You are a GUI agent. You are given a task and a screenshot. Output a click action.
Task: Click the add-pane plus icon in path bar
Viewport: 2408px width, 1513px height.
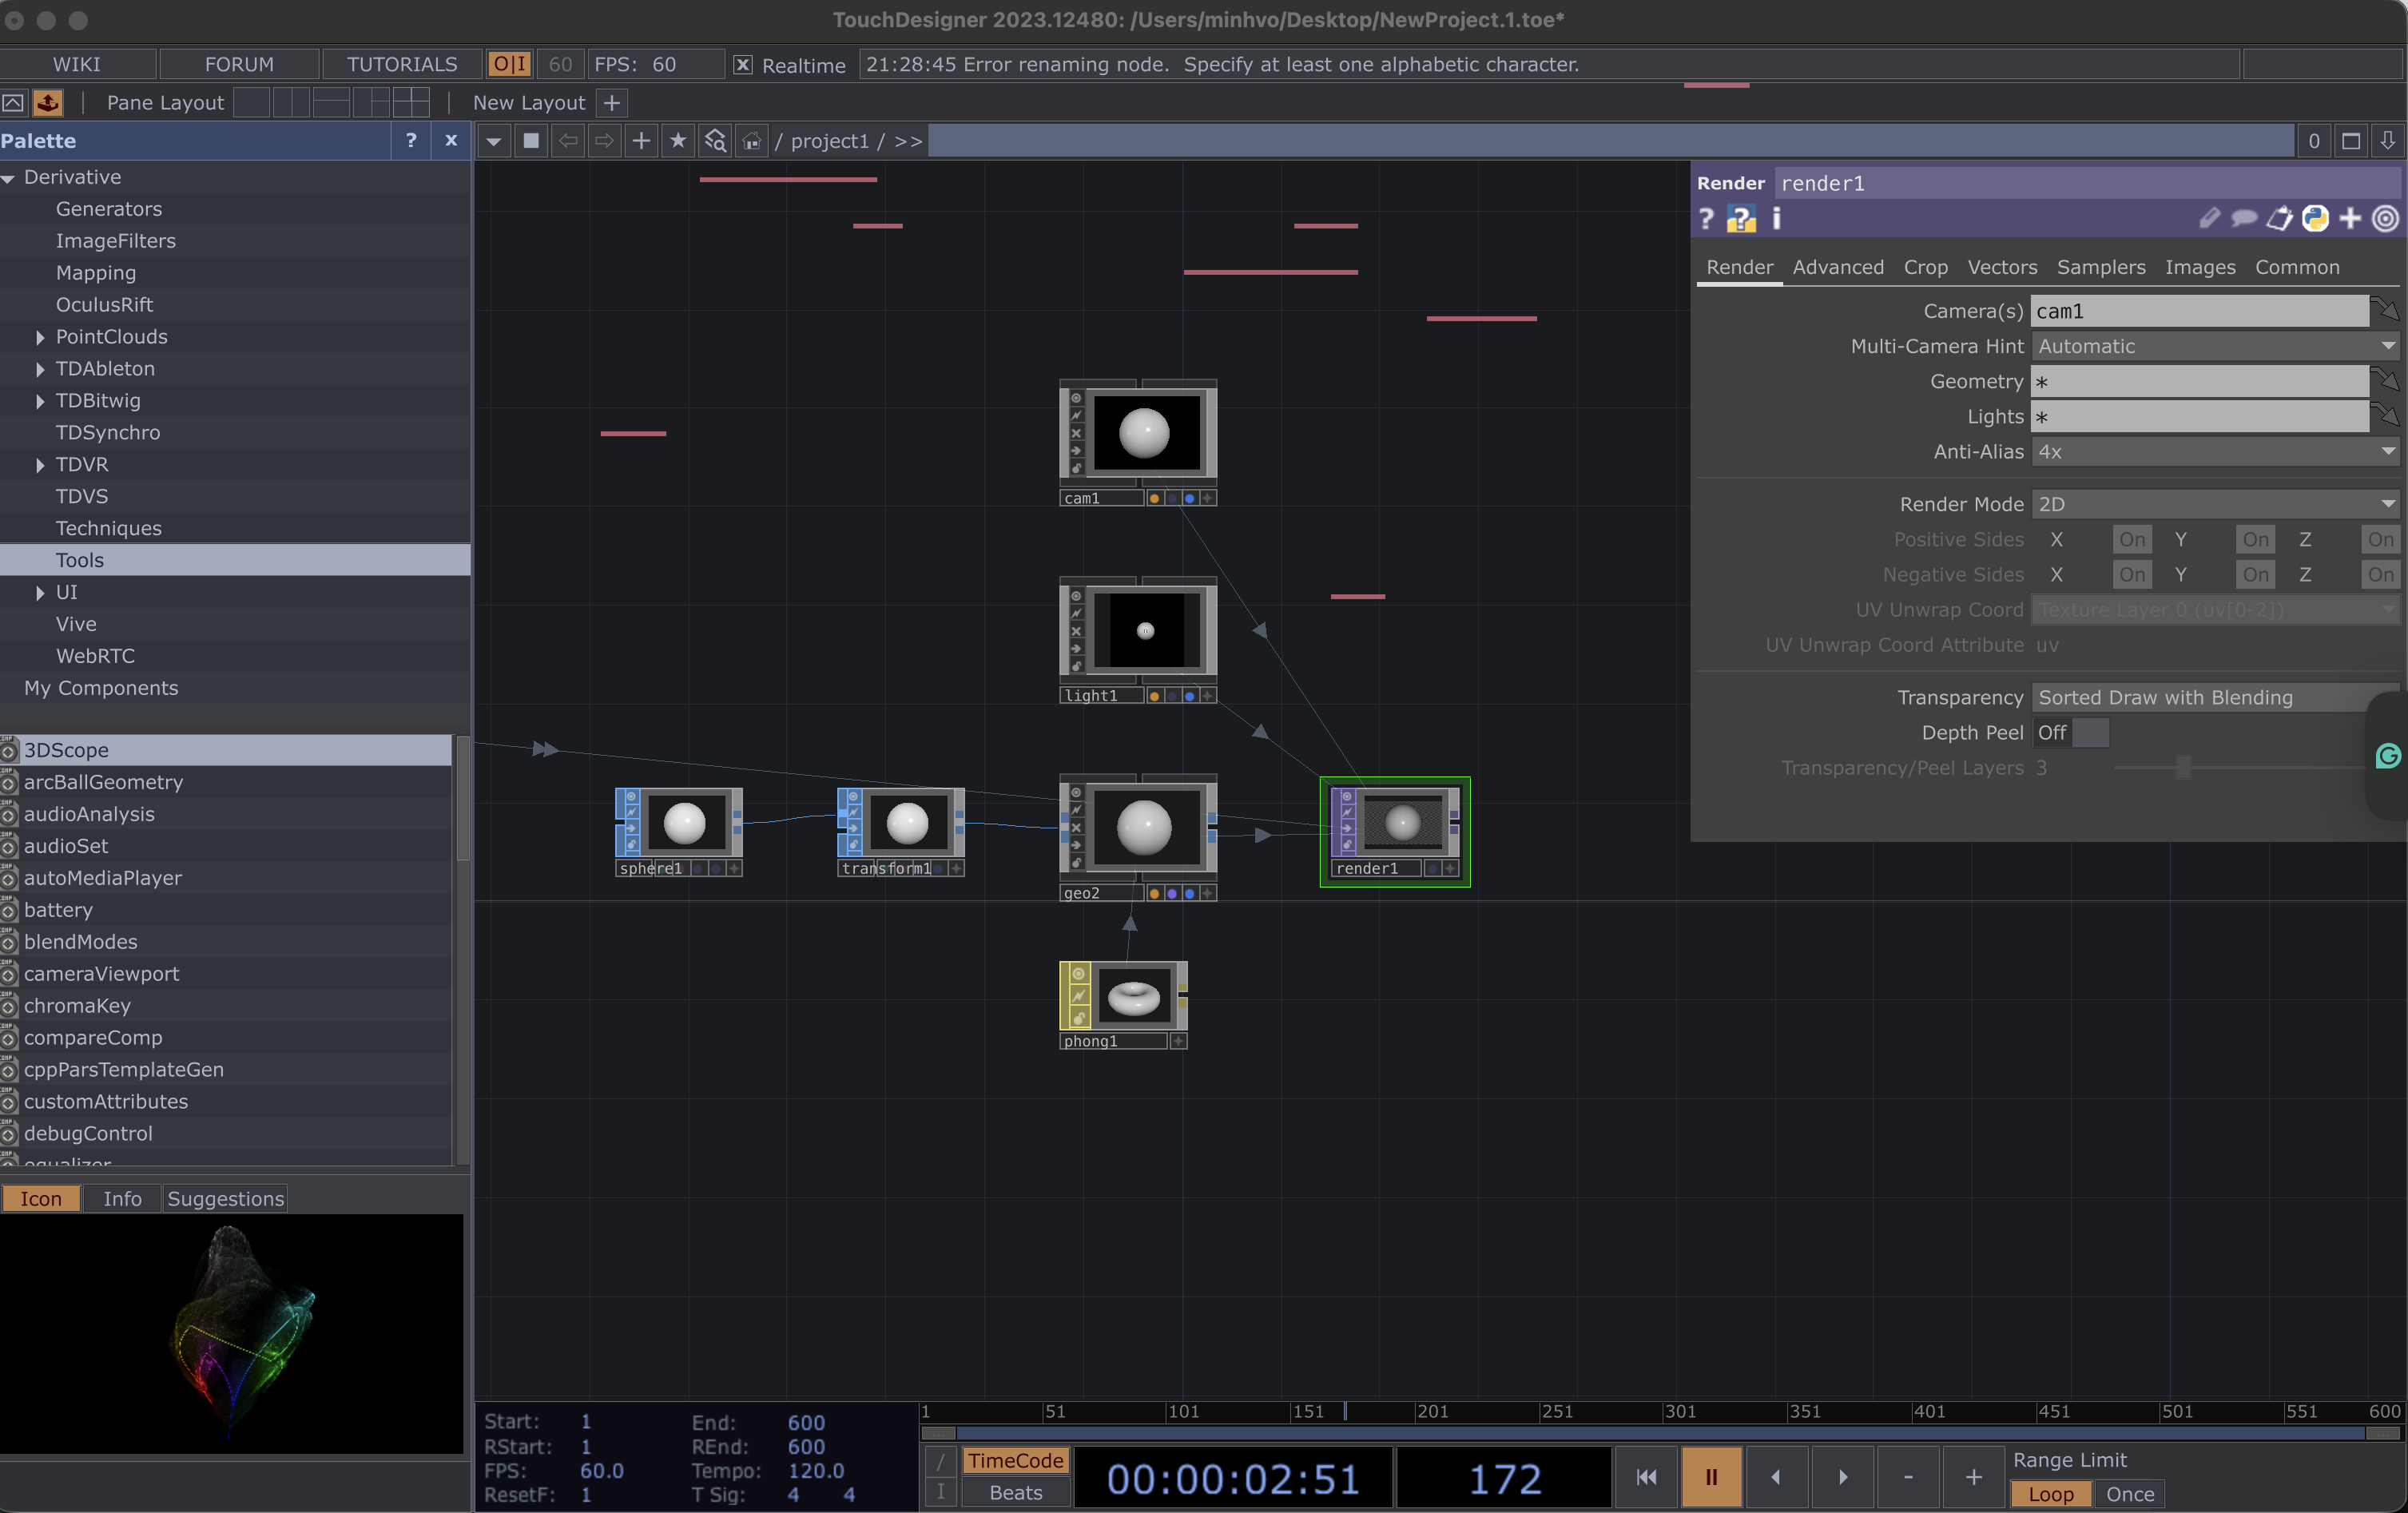[x=641, y=141]
